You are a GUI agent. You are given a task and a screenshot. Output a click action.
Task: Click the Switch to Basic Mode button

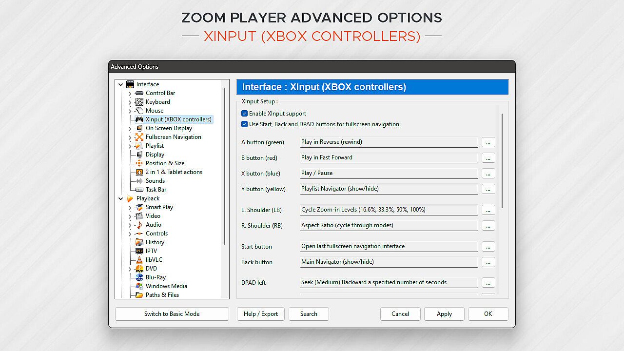(172, 314)
